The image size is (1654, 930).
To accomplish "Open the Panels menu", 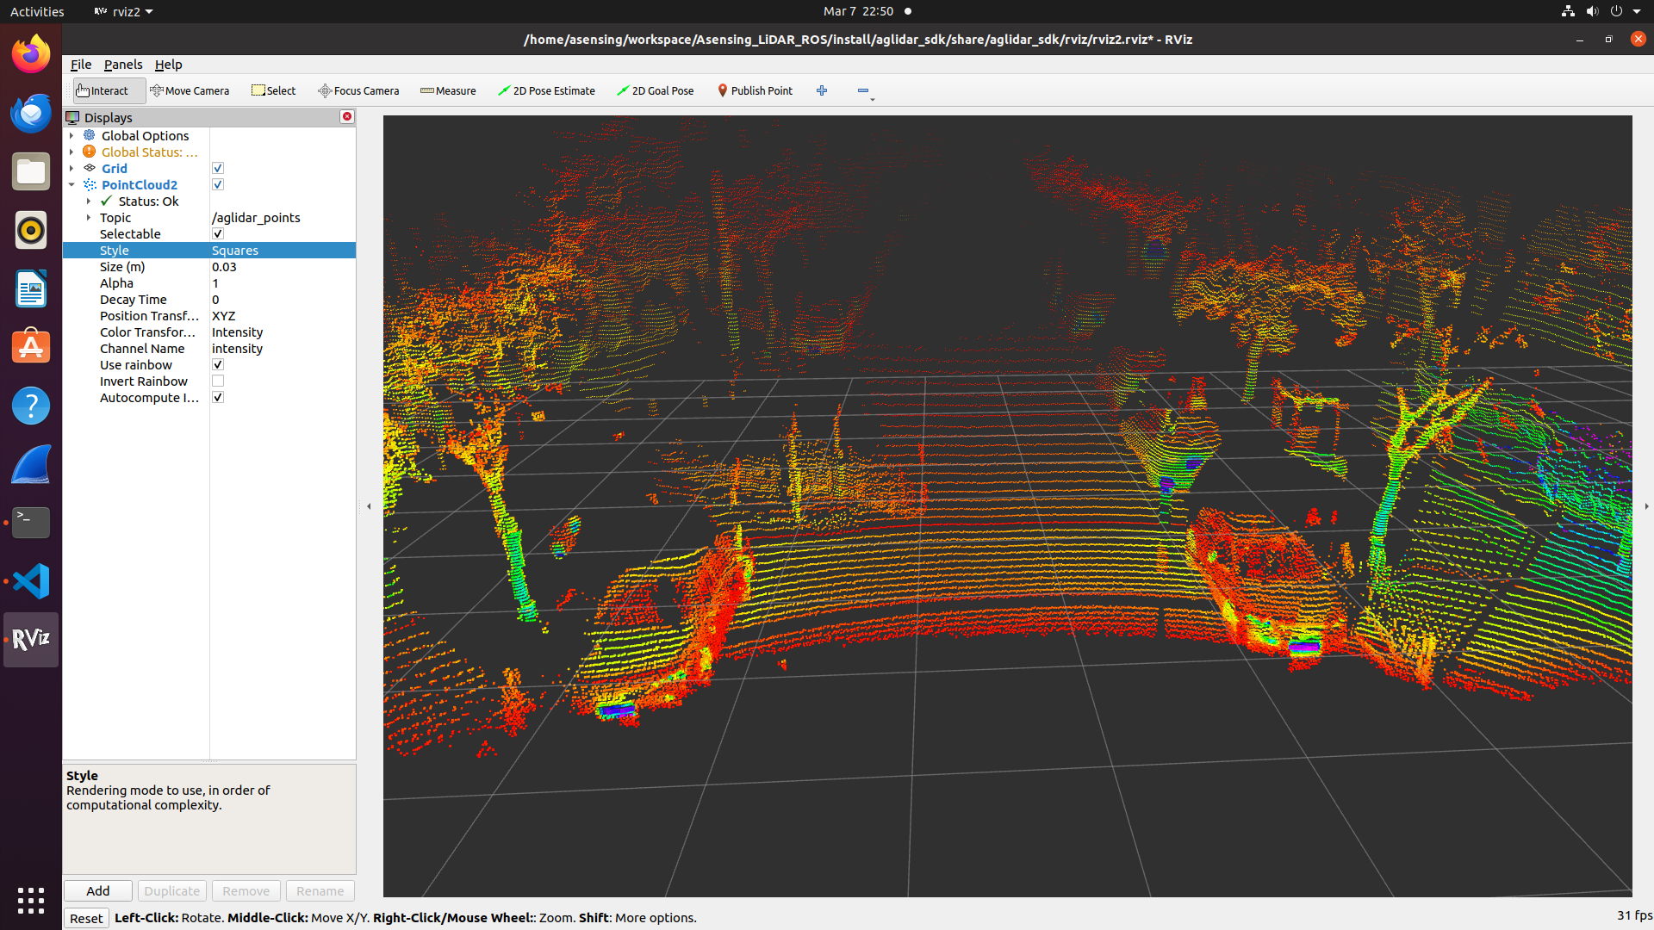I will click(x=123, y=65).
